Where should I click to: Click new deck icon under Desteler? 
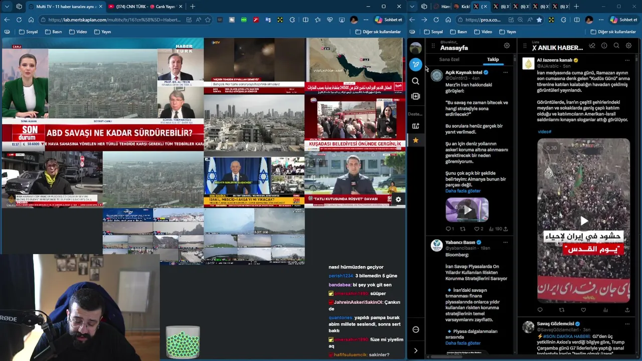tap(415, 126)
